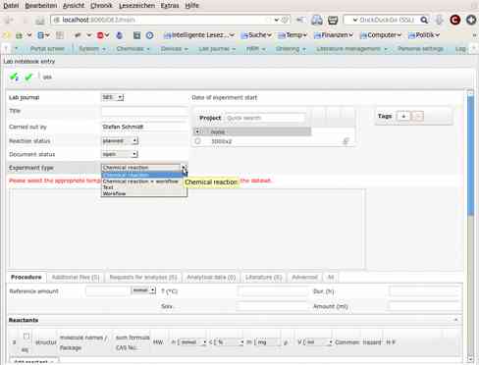Viewport: 479px width, 365px height.
Task: Open the address bar history dropdown arrow
Action: (277, 20)
